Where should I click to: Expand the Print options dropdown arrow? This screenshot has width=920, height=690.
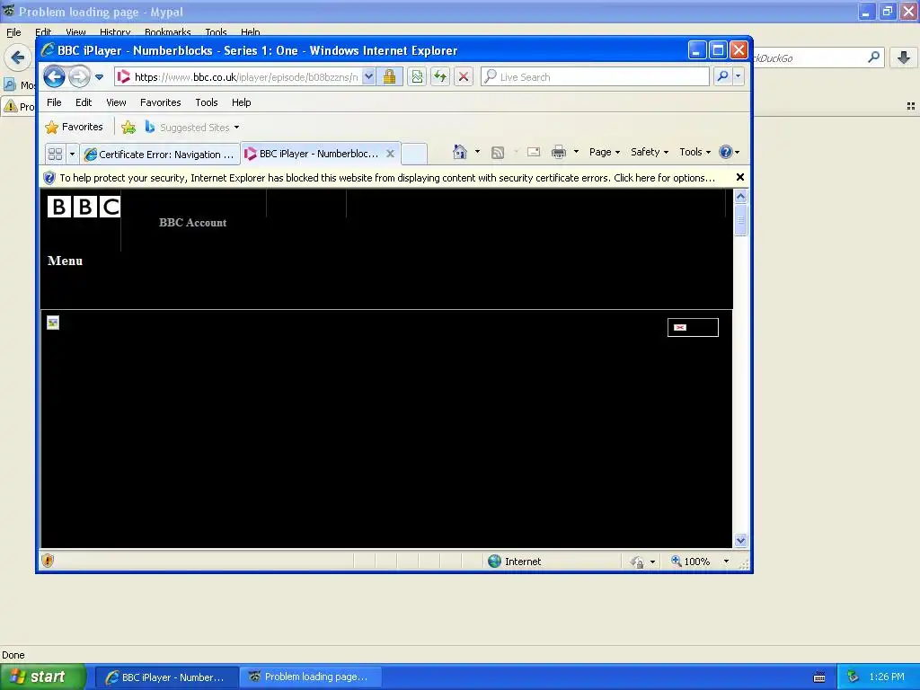[576, 152]
